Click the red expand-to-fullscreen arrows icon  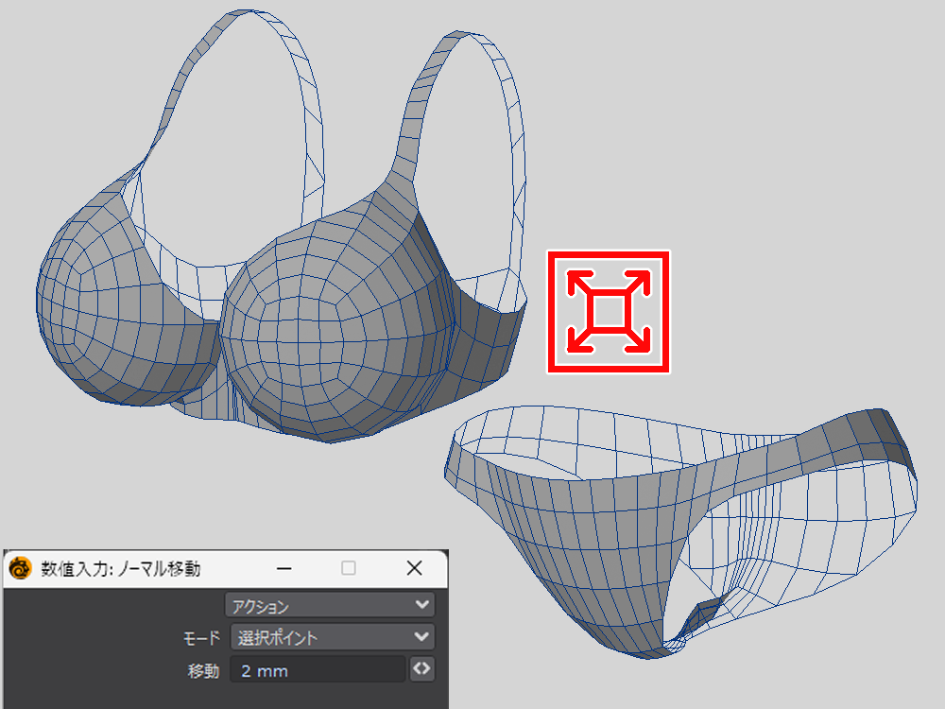[609, 311]
